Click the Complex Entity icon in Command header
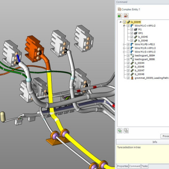 pos(119,9)
